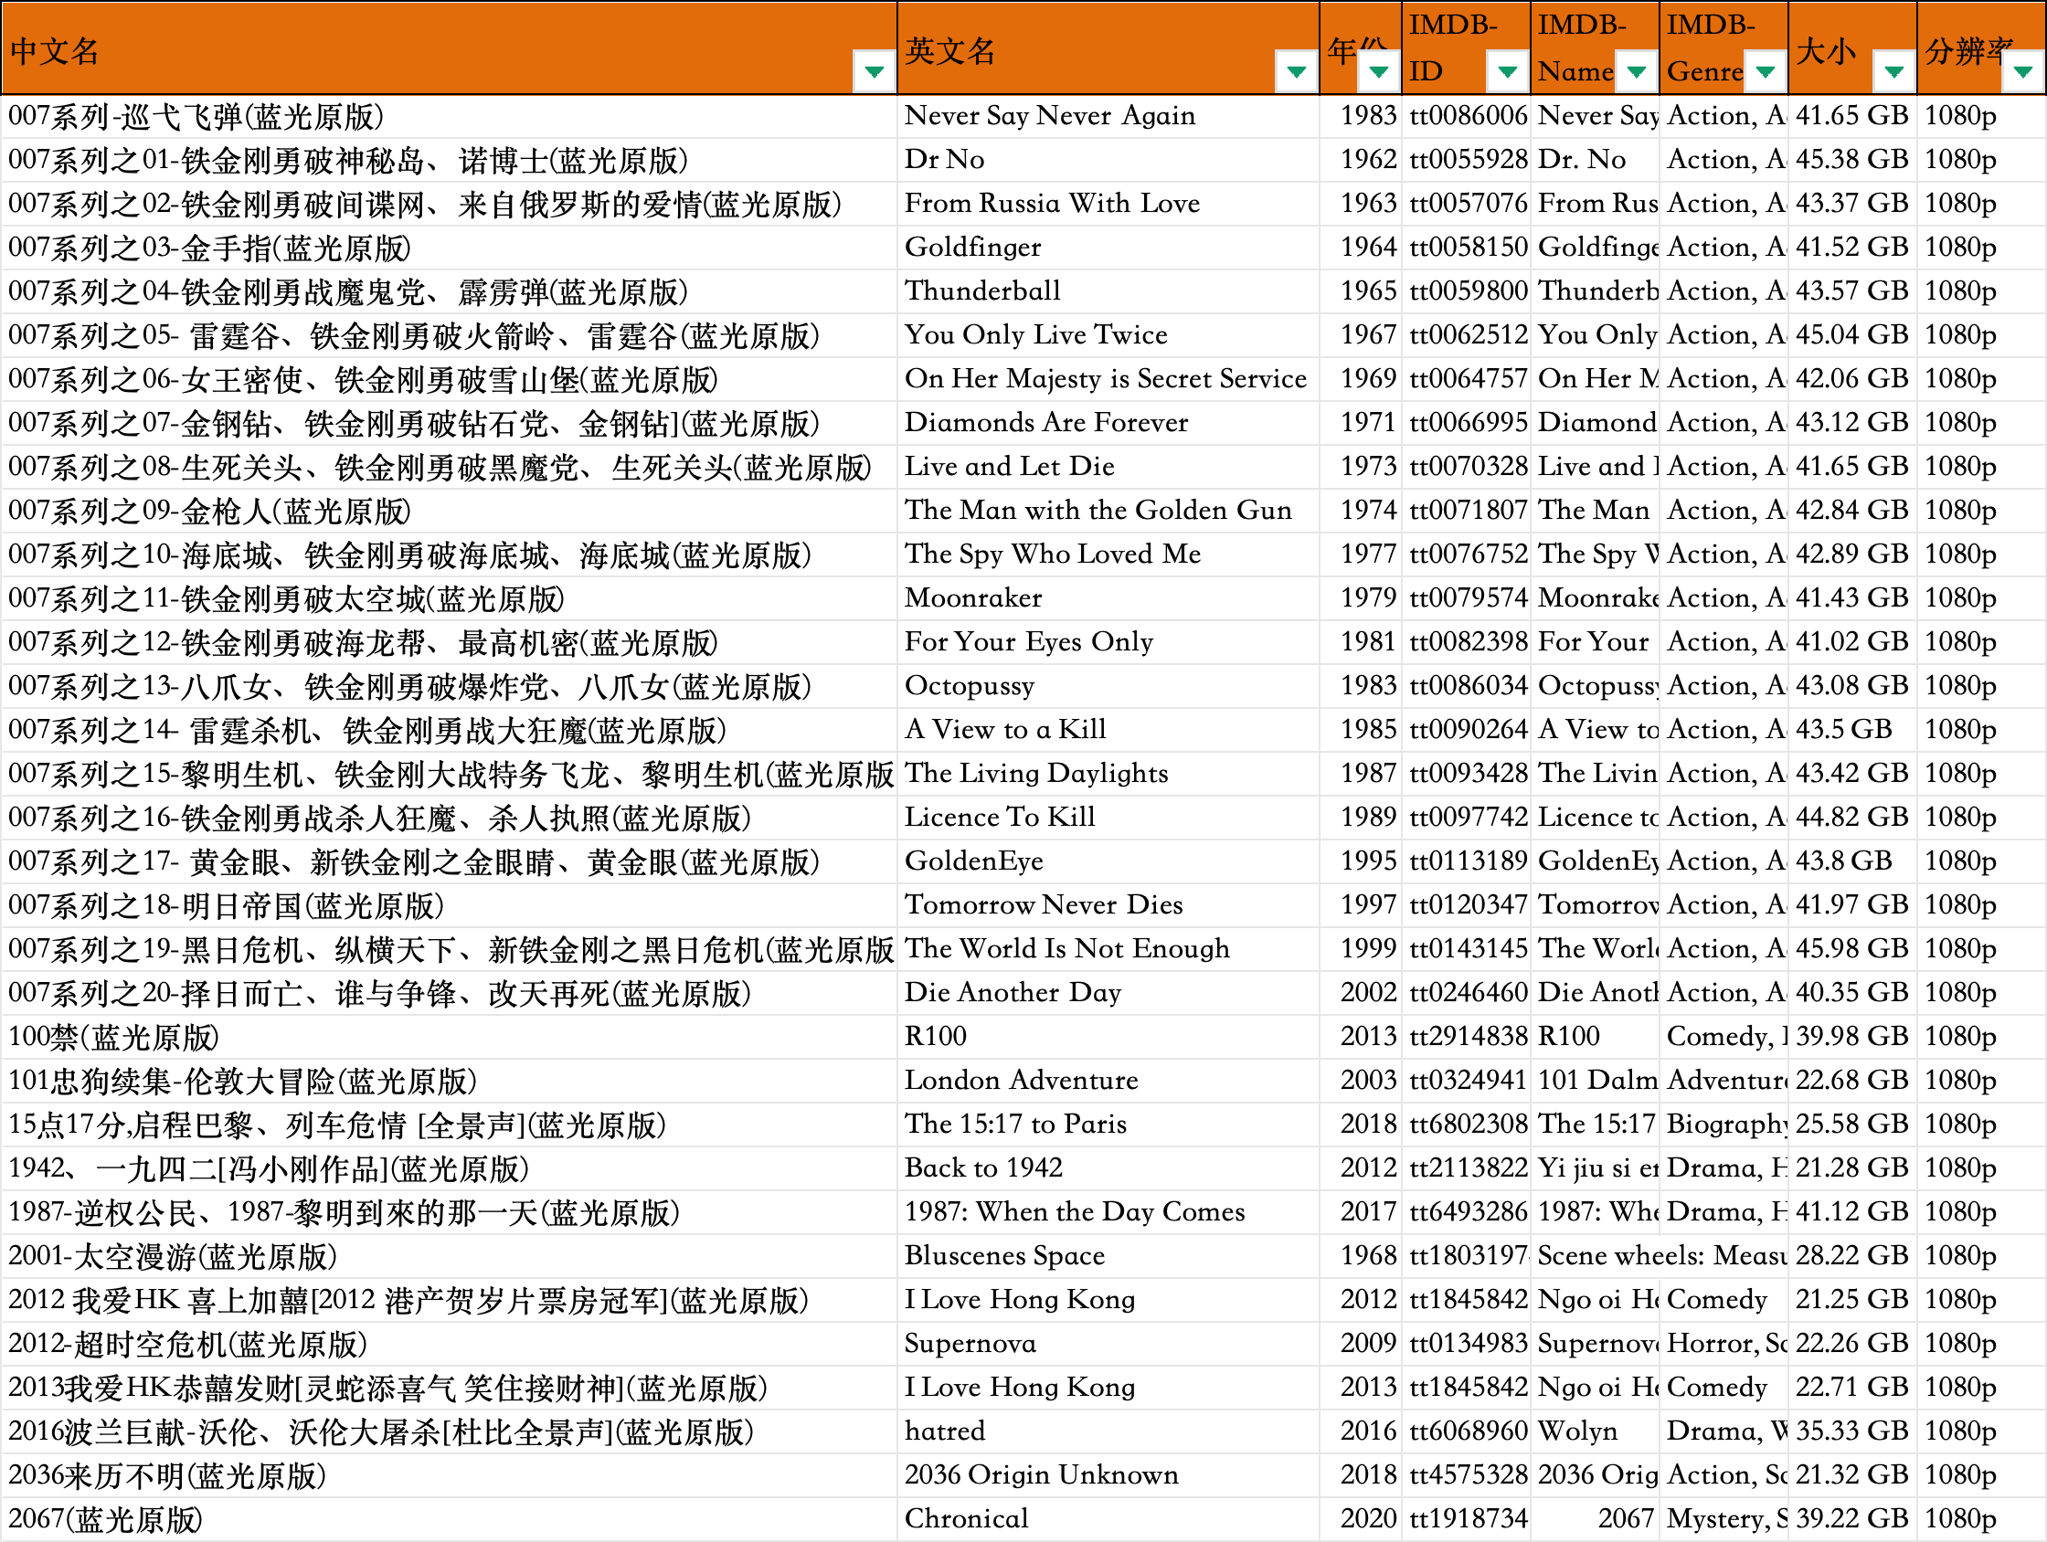Open the 分辨率 column filter dropdown
Screen dimensions: 2047x1542
click(2022, 71)
